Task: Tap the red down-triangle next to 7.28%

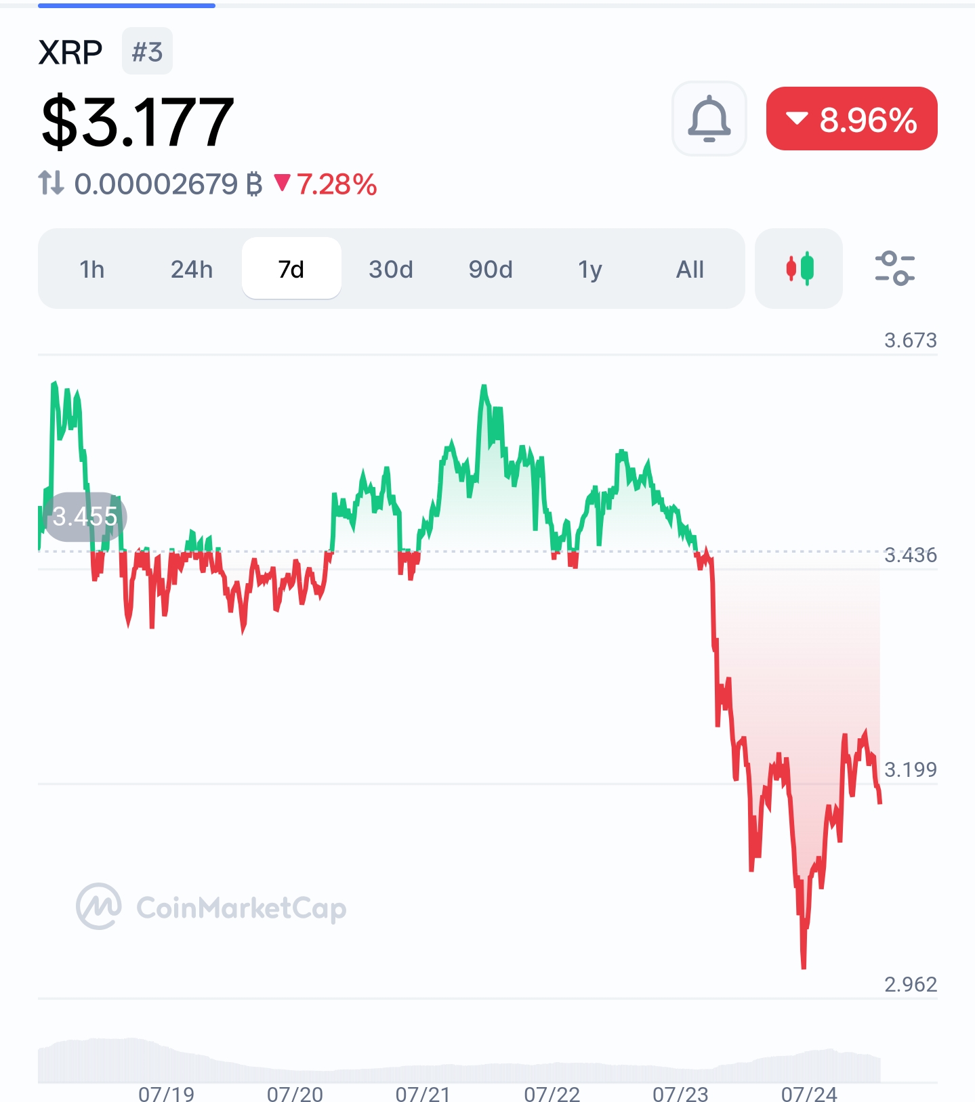Action: (283, 182)
